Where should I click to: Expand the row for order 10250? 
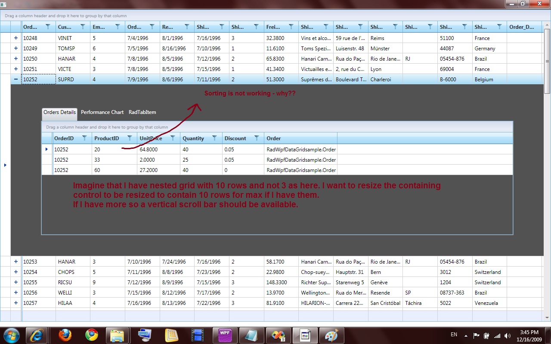16,58
